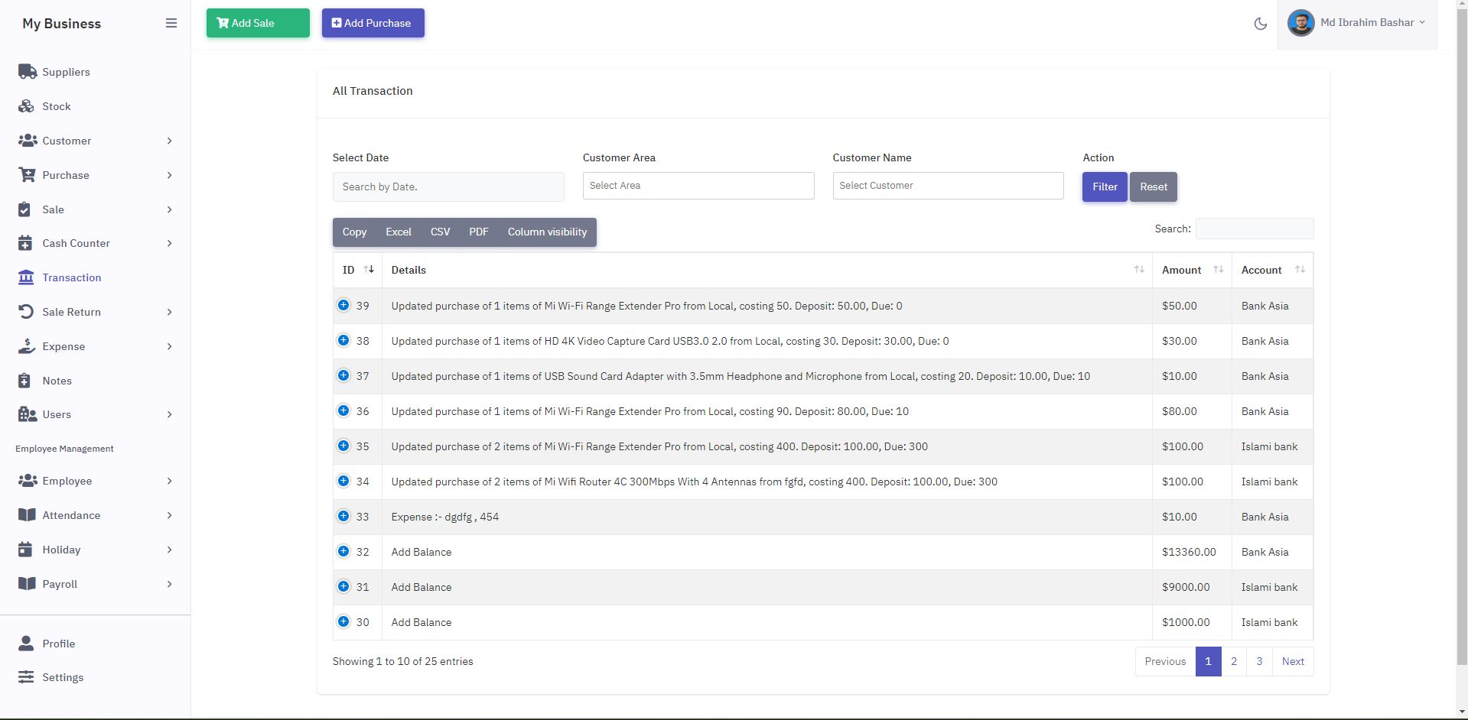Screen dimensions: 1468x720
Task: Click the user avatar picture
Action: [1300, 23]
